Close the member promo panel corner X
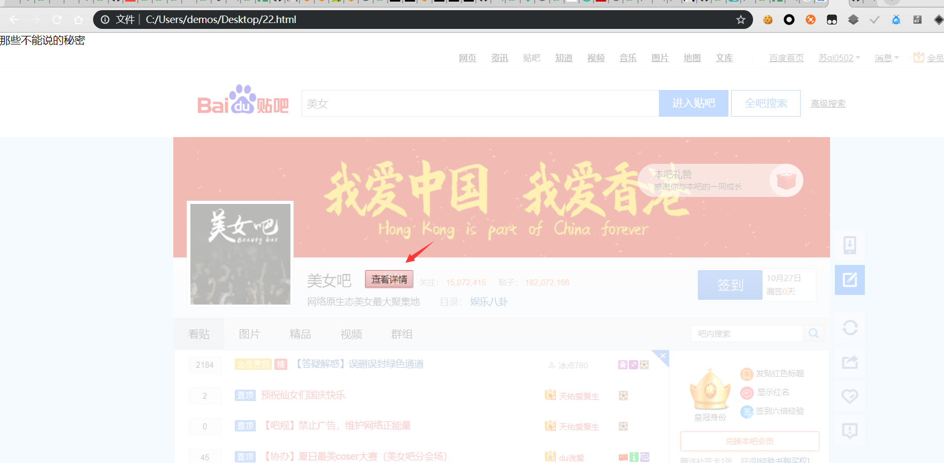Screen dimensions: 944x463 (663, 356)
